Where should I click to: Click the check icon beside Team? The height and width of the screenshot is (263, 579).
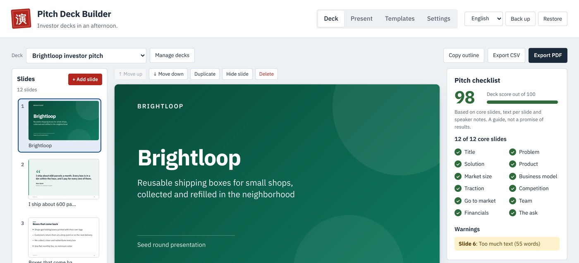pos(512,201)
